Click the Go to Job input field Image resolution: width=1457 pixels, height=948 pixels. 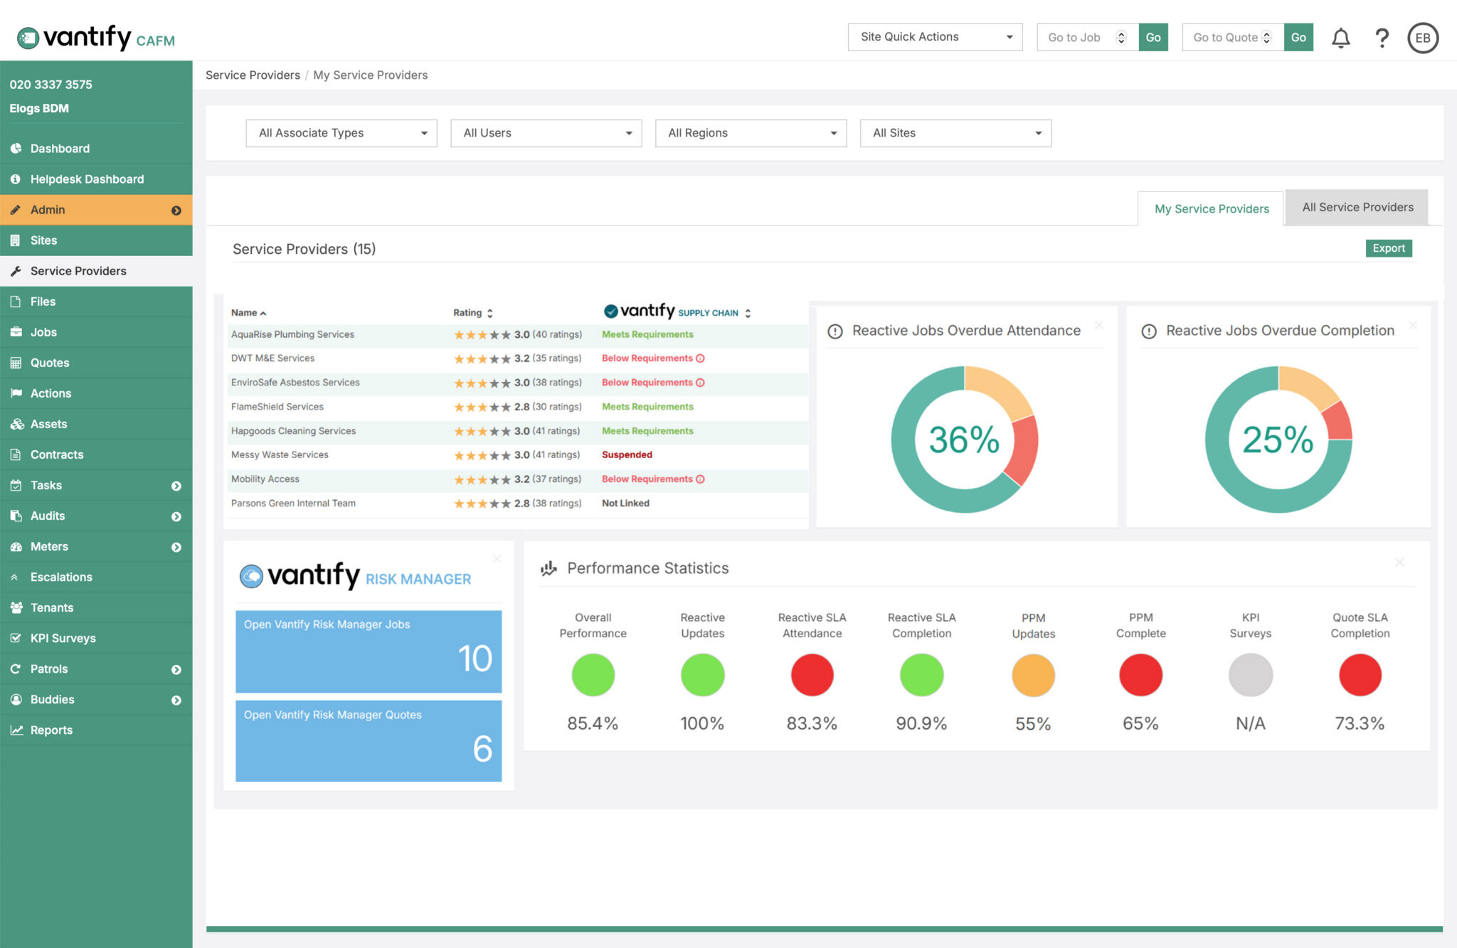coord(1088,37)
